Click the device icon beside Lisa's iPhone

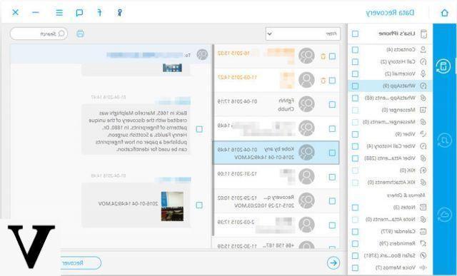[x=423, y=34]
